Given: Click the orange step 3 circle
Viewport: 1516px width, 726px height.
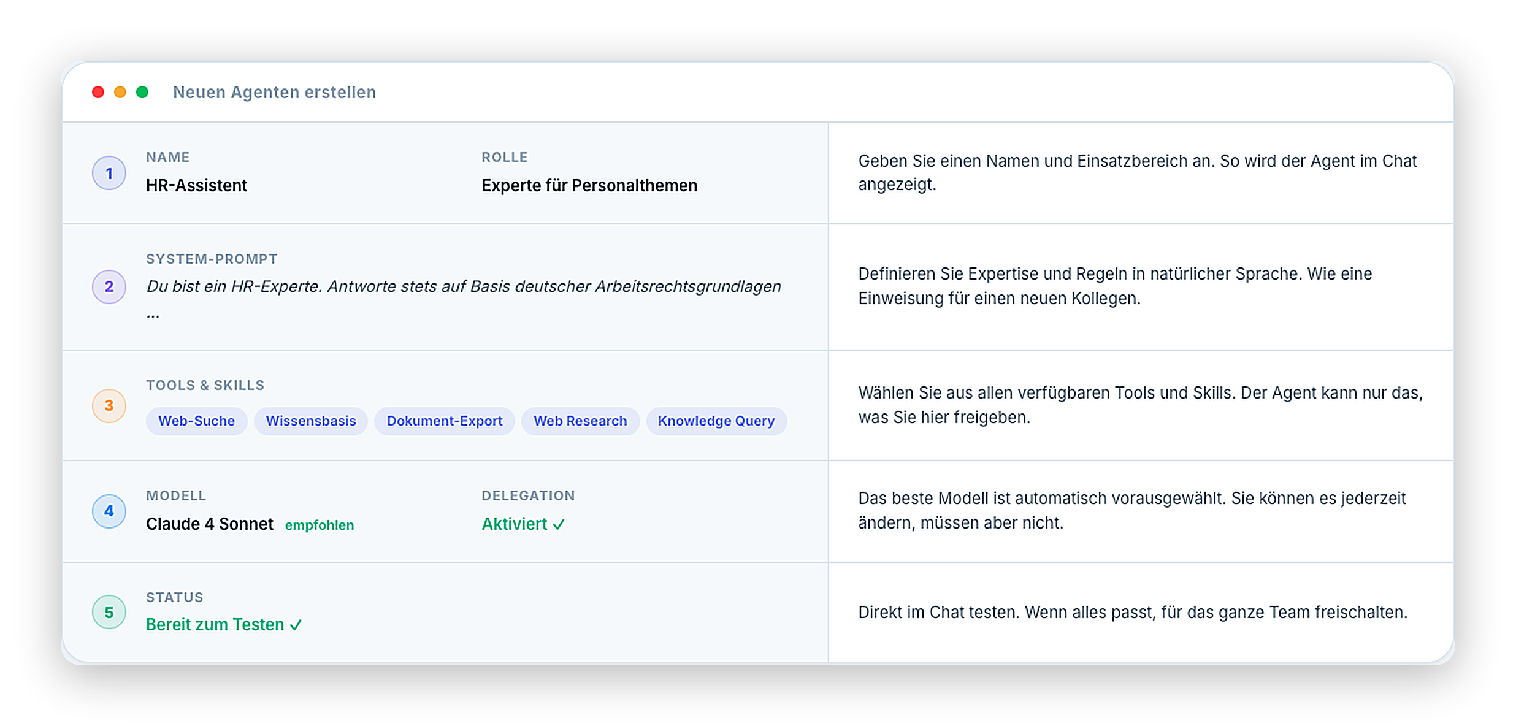Looking at the screenshot, I should tap(109, 405).
